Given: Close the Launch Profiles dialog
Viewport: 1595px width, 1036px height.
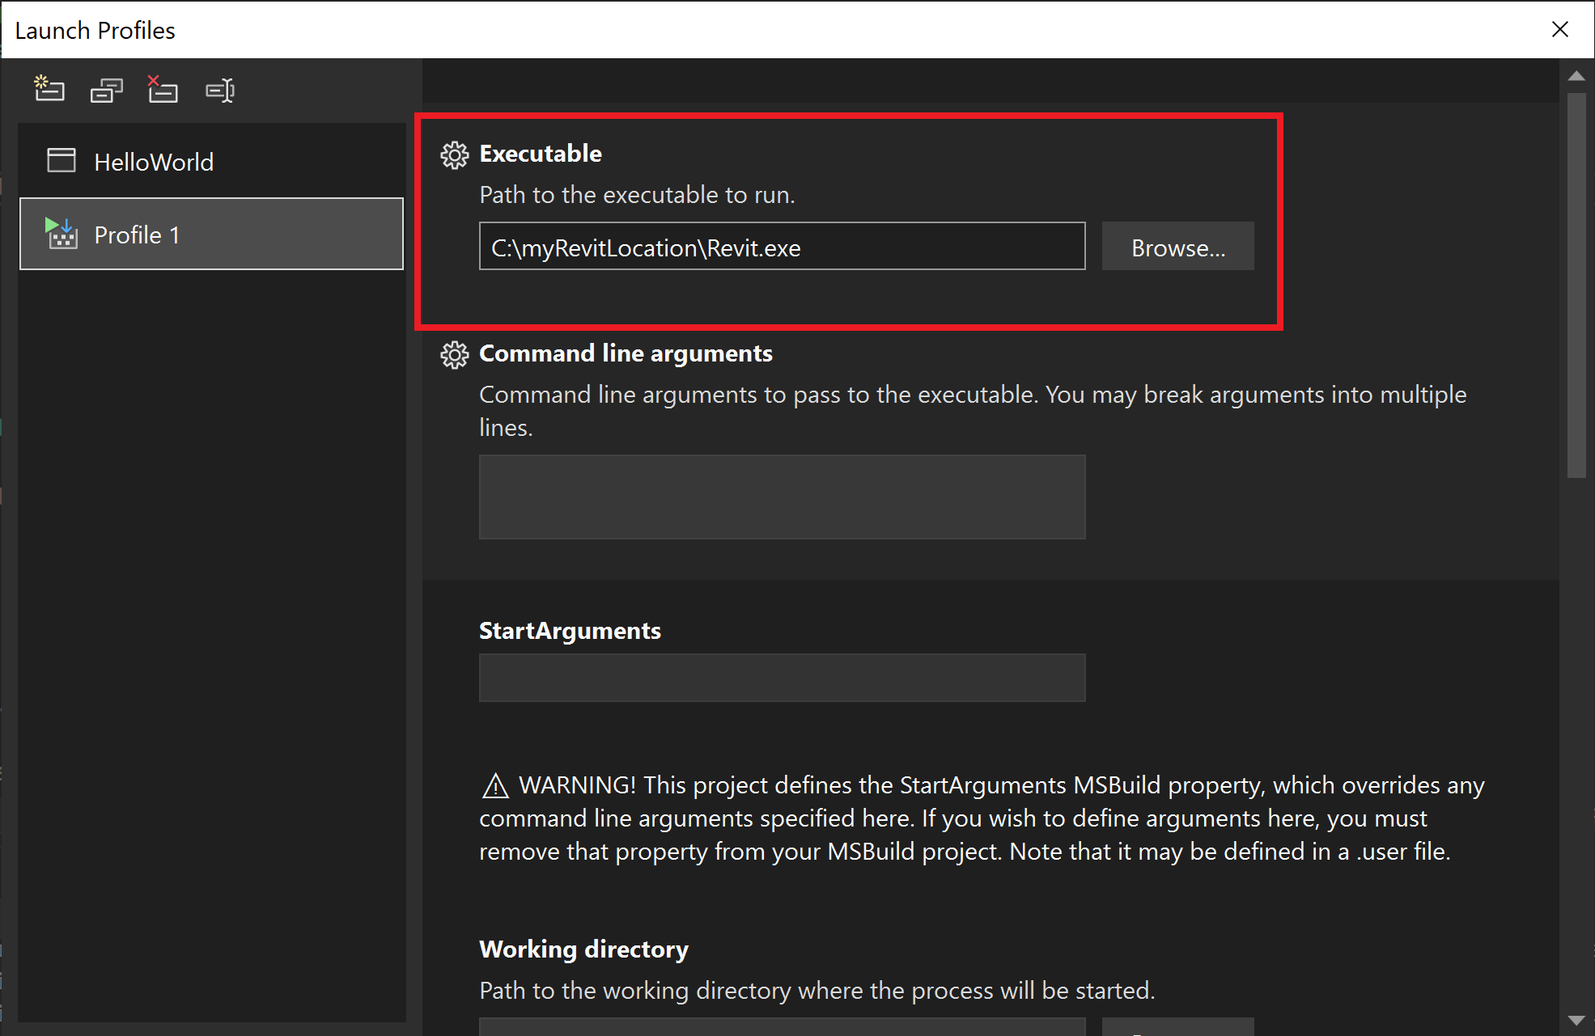Looking at the screenshot, I should click(x=1559, y=30).
